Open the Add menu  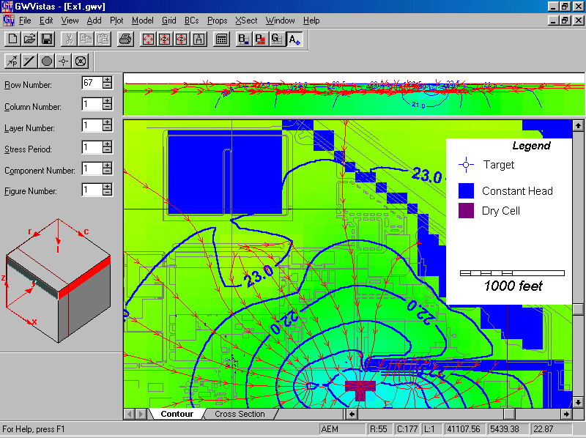[94, 21]
